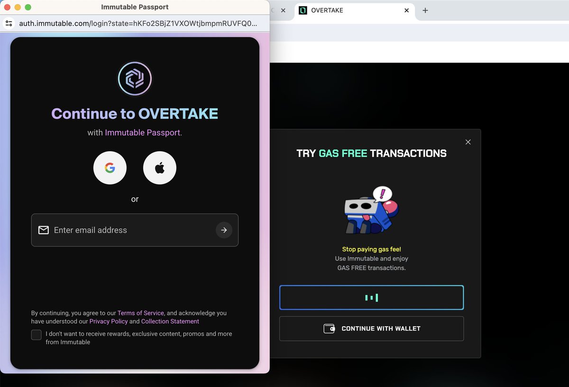Open a new browser tab

(x=425, y=10)
